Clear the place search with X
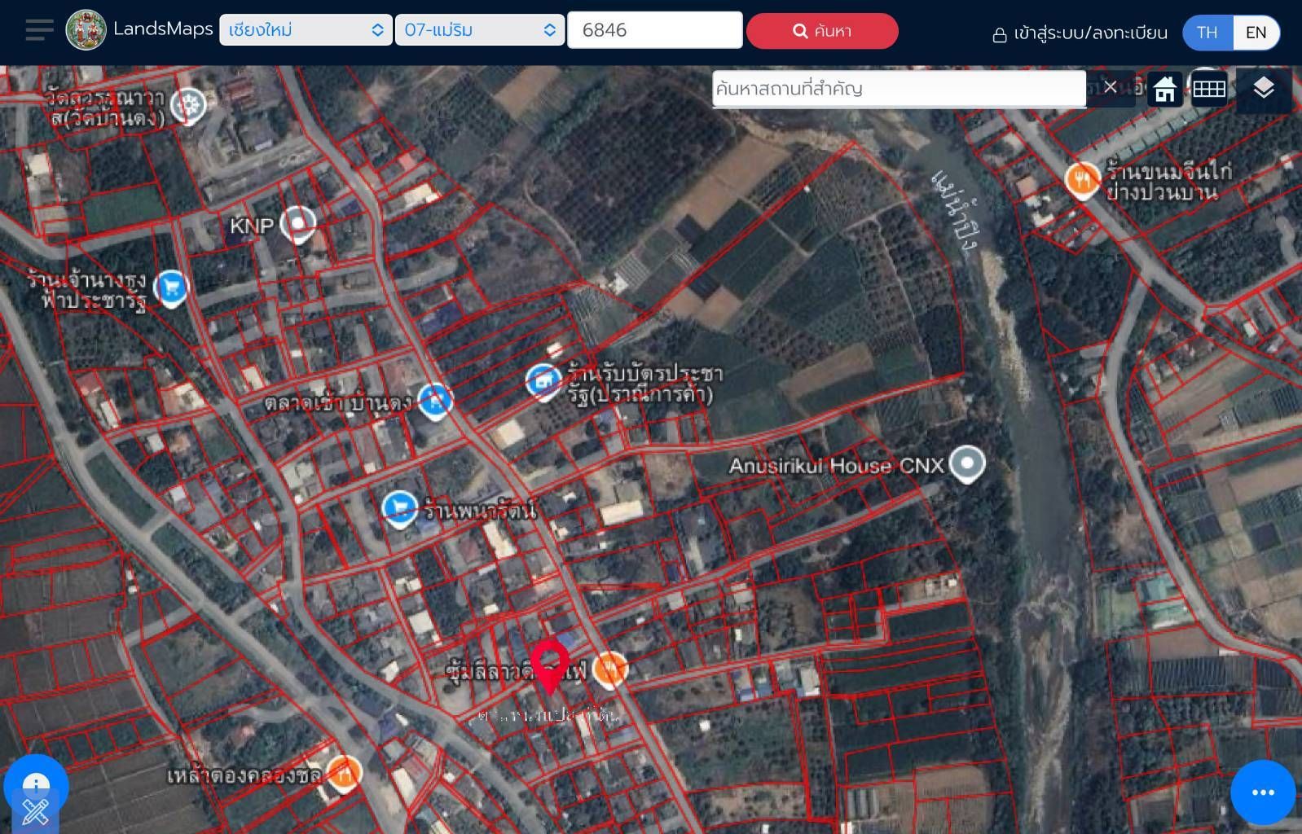This screenshot has height=834, width=1302. coord(1110,88)
